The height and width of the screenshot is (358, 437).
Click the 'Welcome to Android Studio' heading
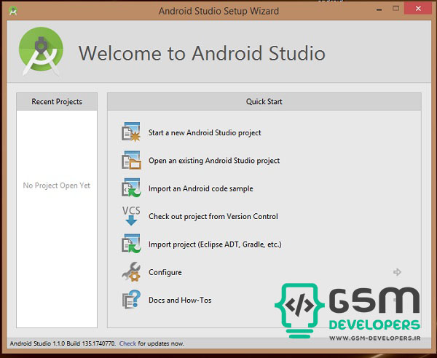[202, 53]
